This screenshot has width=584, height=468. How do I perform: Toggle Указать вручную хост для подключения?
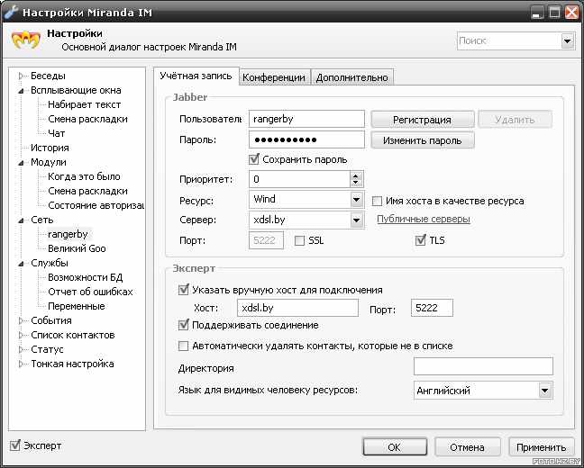pos(184,290)
